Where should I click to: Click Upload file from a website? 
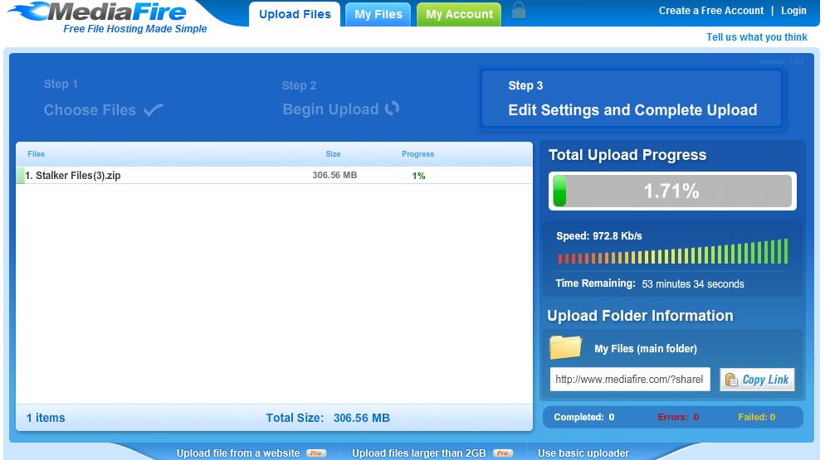(238, 453)
